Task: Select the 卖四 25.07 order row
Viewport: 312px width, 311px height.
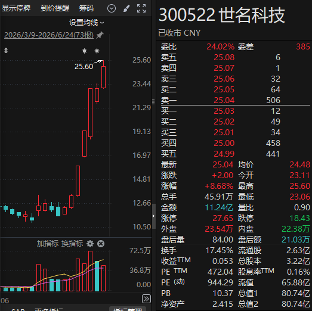Action: click(x=236, y=68)
